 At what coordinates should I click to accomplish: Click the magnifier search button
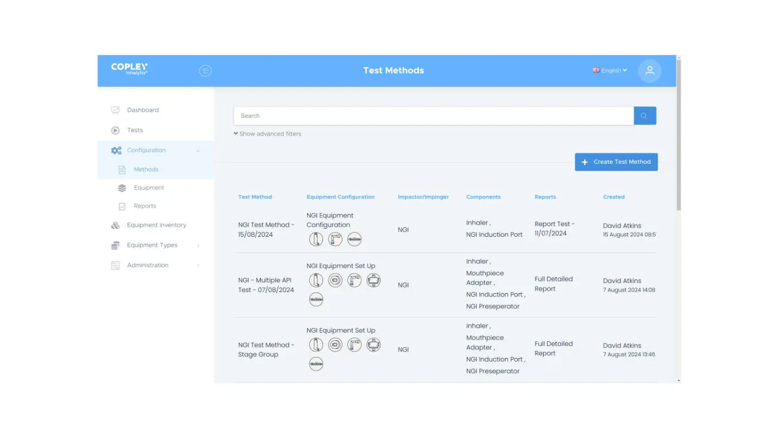(644, 116)
